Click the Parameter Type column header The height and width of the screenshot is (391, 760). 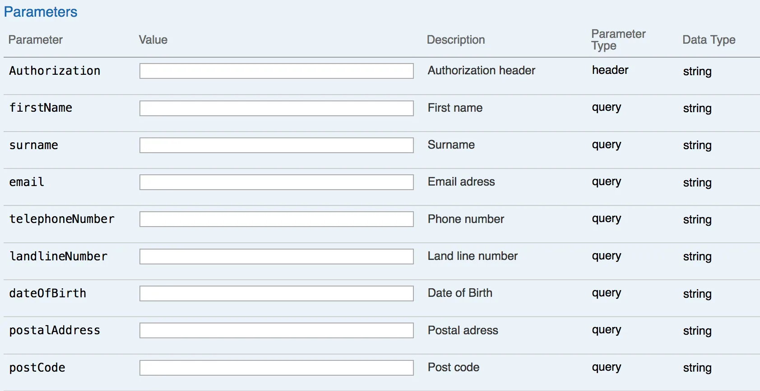coord(618,40)
